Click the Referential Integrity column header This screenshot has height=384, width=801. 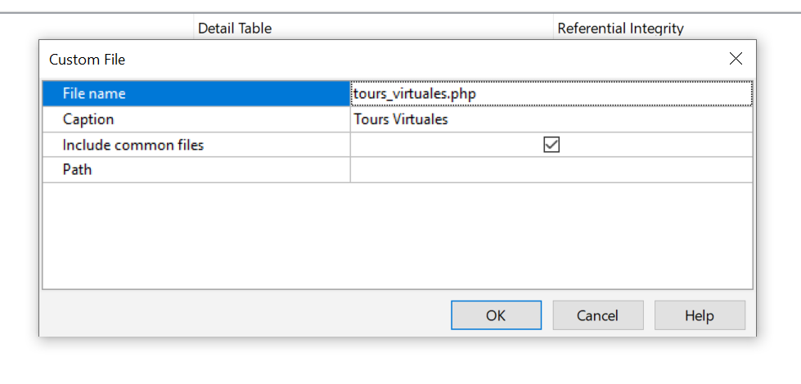click(x=620, y=29)
